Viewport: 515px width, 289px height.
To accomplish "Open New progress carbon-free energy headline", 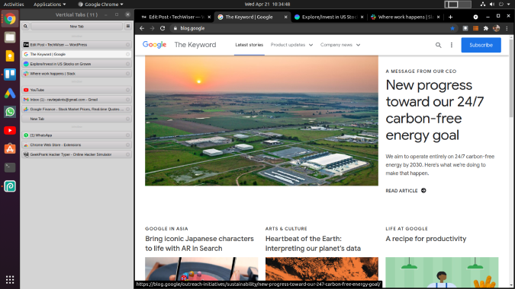I will click(x=435, y=110).
